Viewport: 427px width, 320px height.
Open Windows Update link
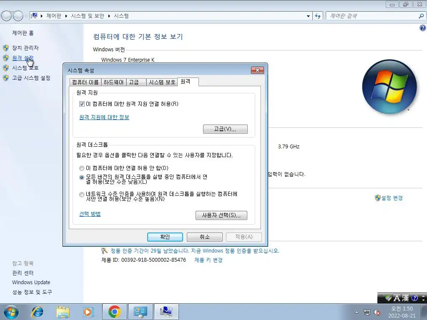(31, 282)
